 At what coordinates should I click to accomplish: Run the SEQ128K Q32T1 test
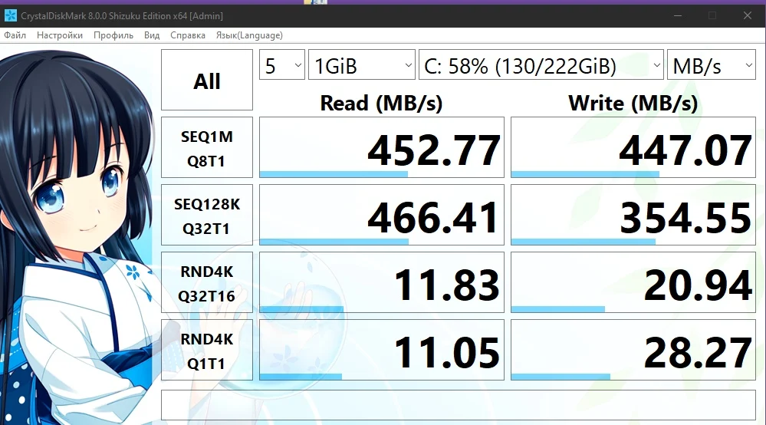coord(207,215)
